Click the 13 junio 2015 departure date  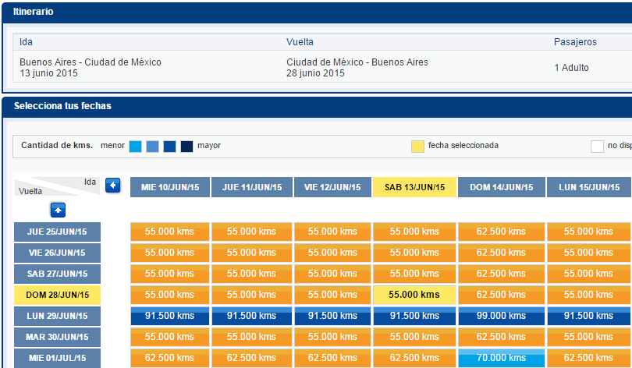point(48,73)
